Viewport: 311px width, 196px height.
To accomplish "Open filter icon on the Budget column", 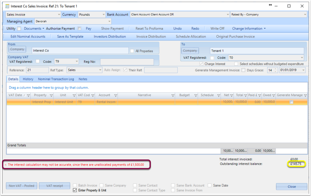I will (x=196, y=95).
